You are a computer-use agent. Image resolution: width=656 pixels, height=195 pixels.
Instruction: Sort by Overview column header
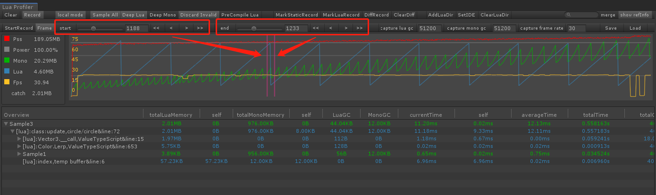tap(72, 115)
